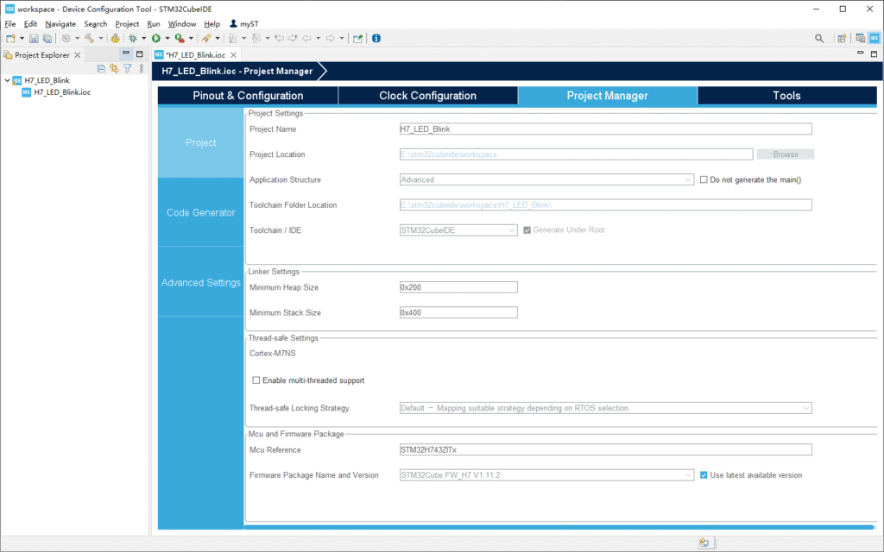884x552 pixels.
Task: Open the Navigate menu
Action: click(60, 23)
